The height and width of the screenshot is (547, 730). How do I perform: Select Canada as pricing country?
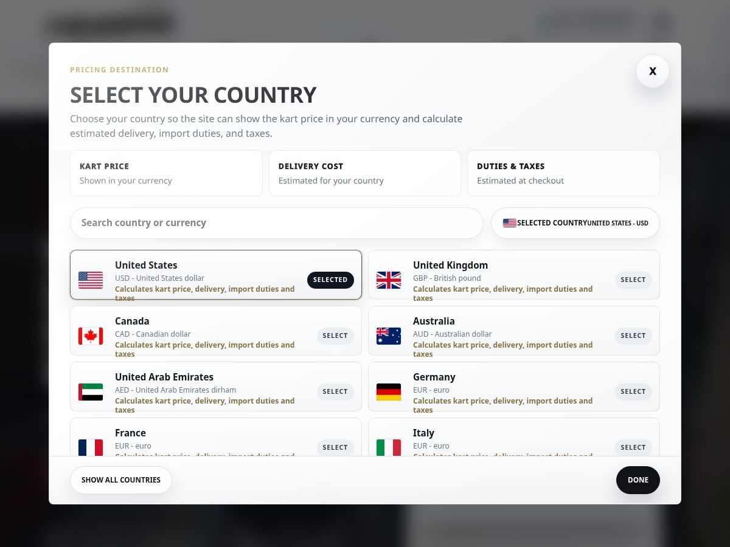point(335,336)
